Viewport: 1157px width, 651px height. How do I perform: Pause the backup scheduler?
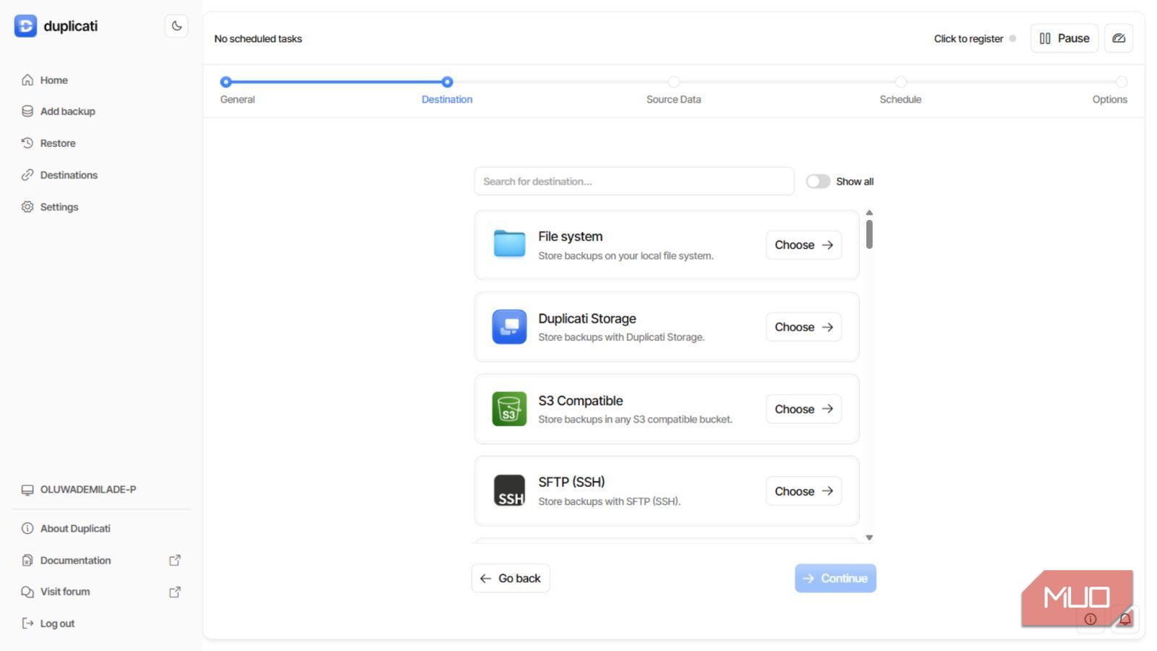[1064, 38]
